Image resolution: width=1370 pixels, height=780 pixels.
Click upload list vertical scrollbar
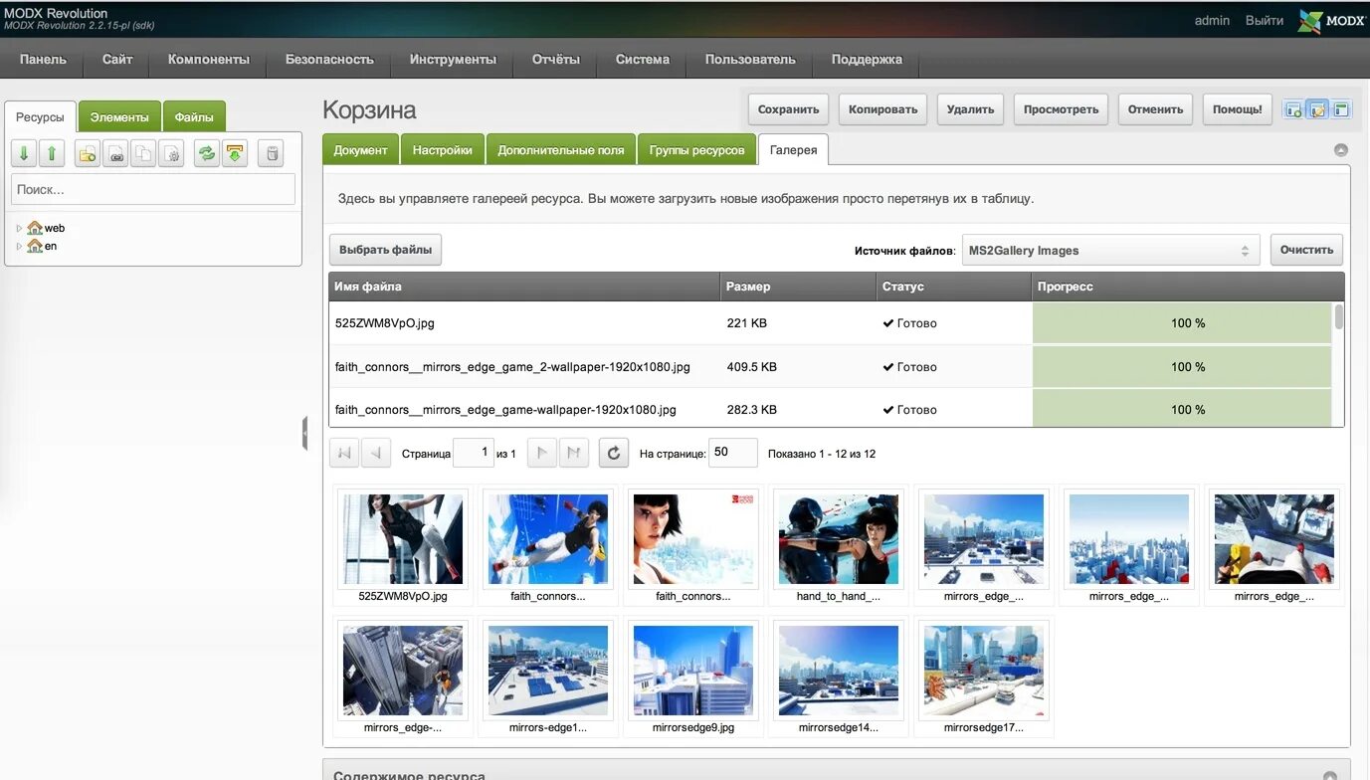click(x=1339, y=318)
